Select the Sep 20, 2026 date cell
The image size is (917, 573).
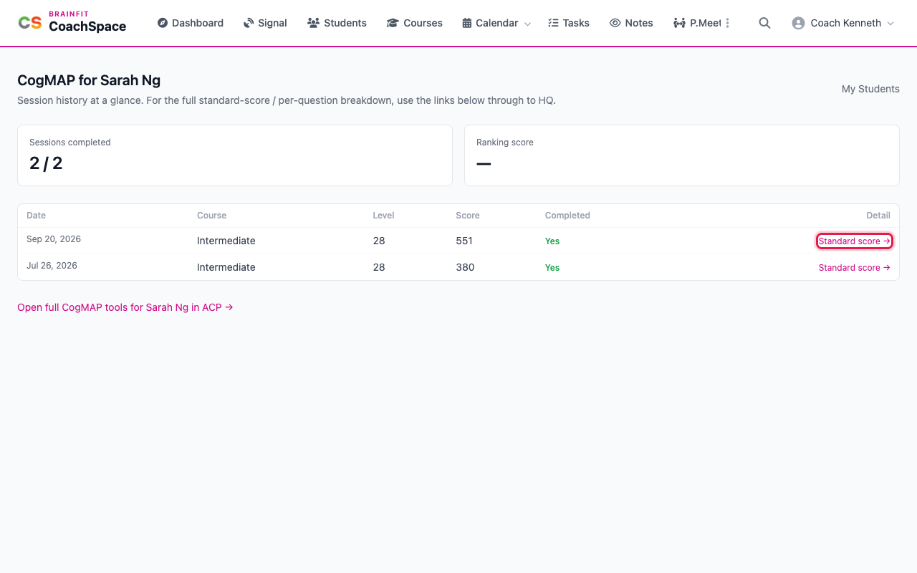(x=54, y=239)
